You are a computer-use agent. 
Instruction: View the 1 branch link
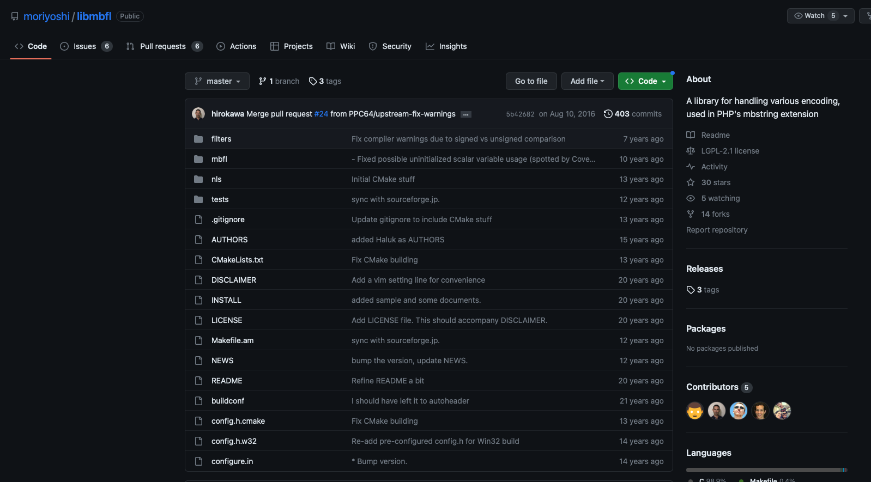(279, 81)
